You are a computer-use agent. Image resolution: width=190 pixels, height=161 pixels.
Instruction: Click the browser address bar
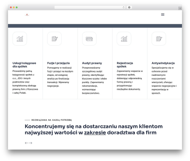point(90,7)
